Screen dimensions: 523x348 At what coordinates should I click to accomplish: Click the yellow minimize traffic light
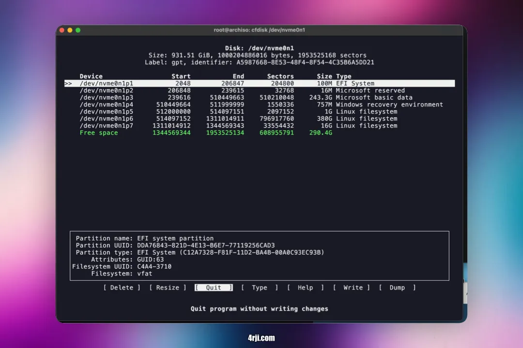[70, 29]
